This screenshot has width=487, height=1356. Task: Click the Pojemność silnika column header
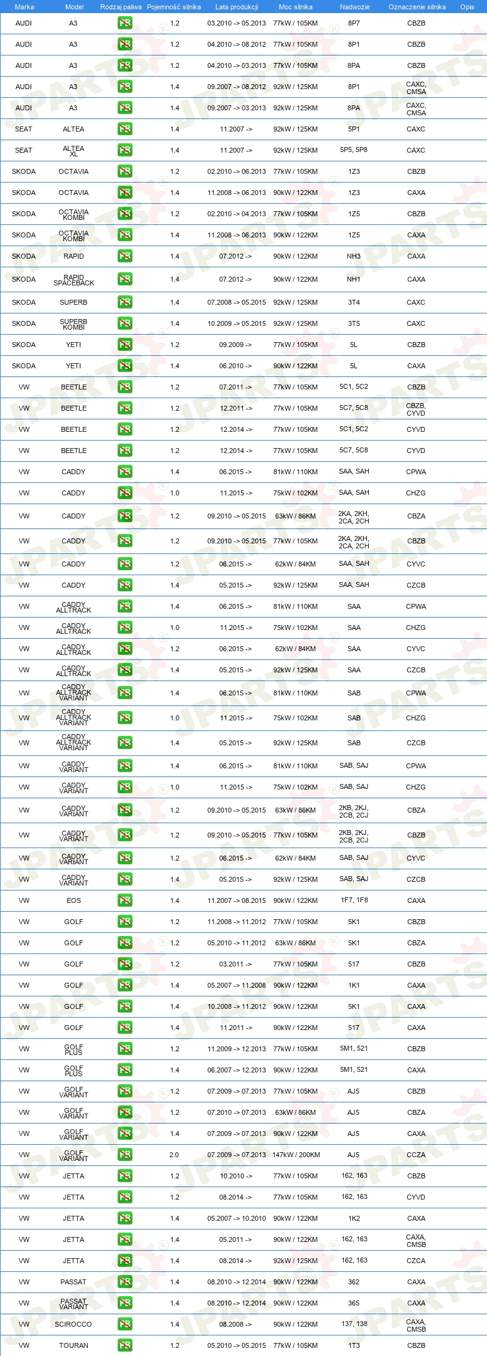click(x=174, y=7)
